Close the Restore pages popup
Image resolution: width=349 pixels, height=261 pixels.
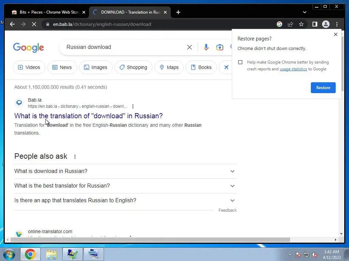pyautogui.click(x=336, y=34)
